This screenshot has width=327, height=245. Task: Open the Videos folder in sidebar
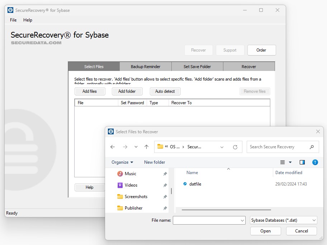(x=131, y=185)
